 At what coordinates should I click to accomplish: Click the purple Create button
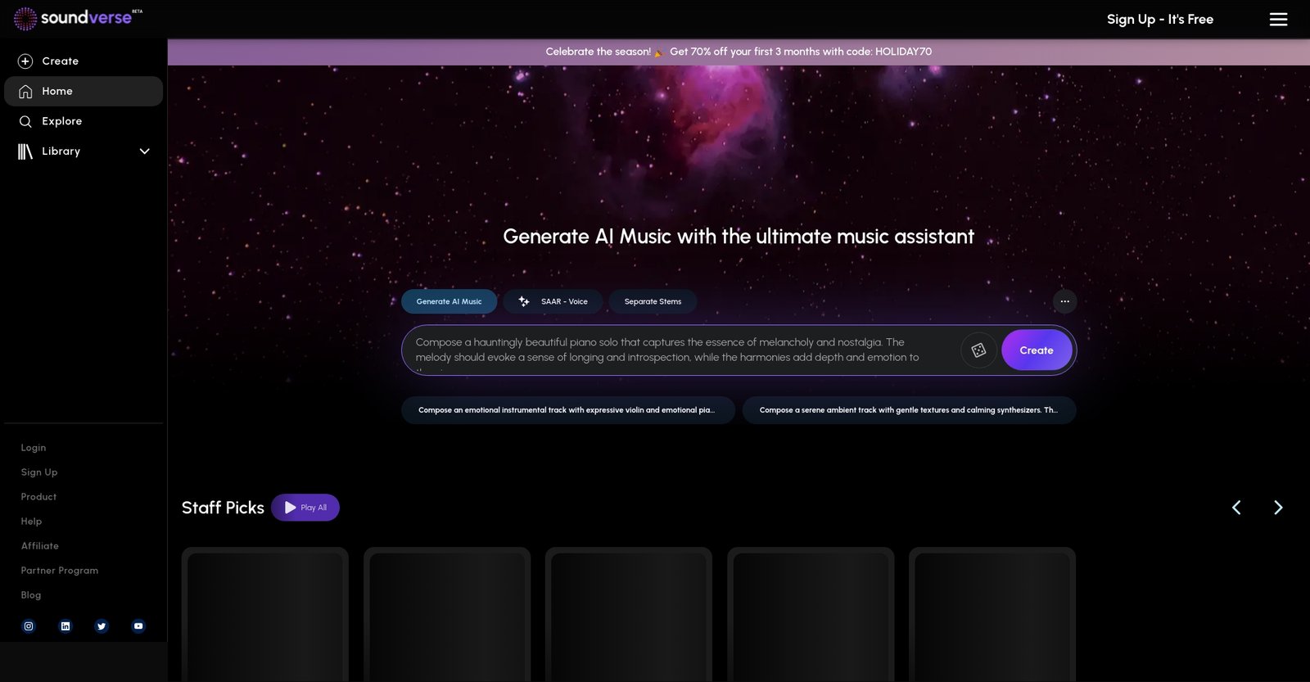point(1037,350)
